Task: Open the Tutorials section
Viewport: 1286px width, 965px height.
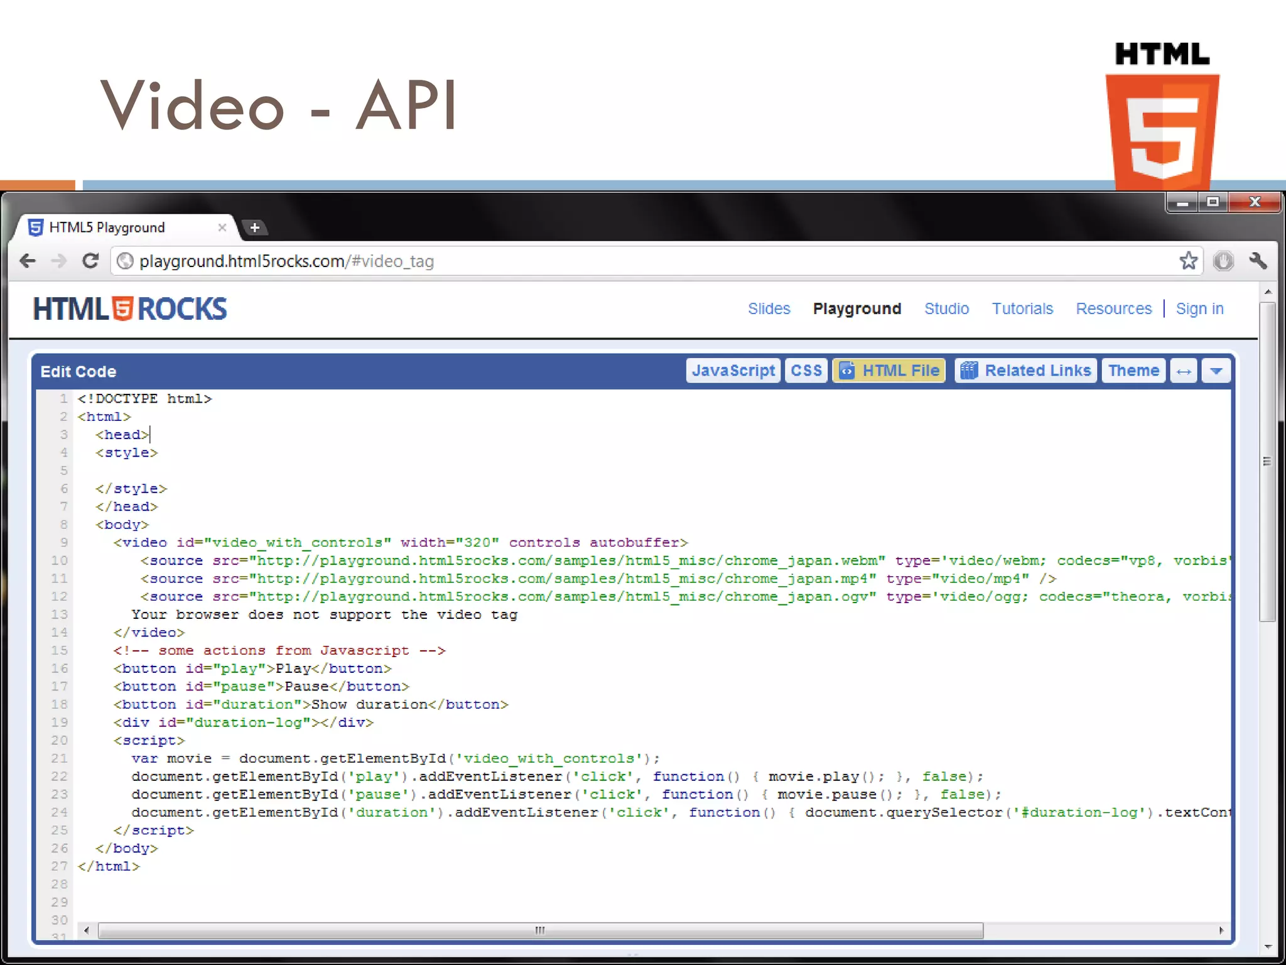Action: pos(1022,309)
